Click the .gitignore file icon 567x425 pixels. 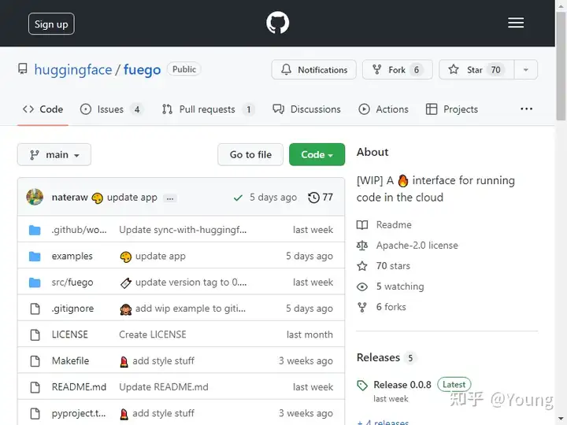coord(35,309)
